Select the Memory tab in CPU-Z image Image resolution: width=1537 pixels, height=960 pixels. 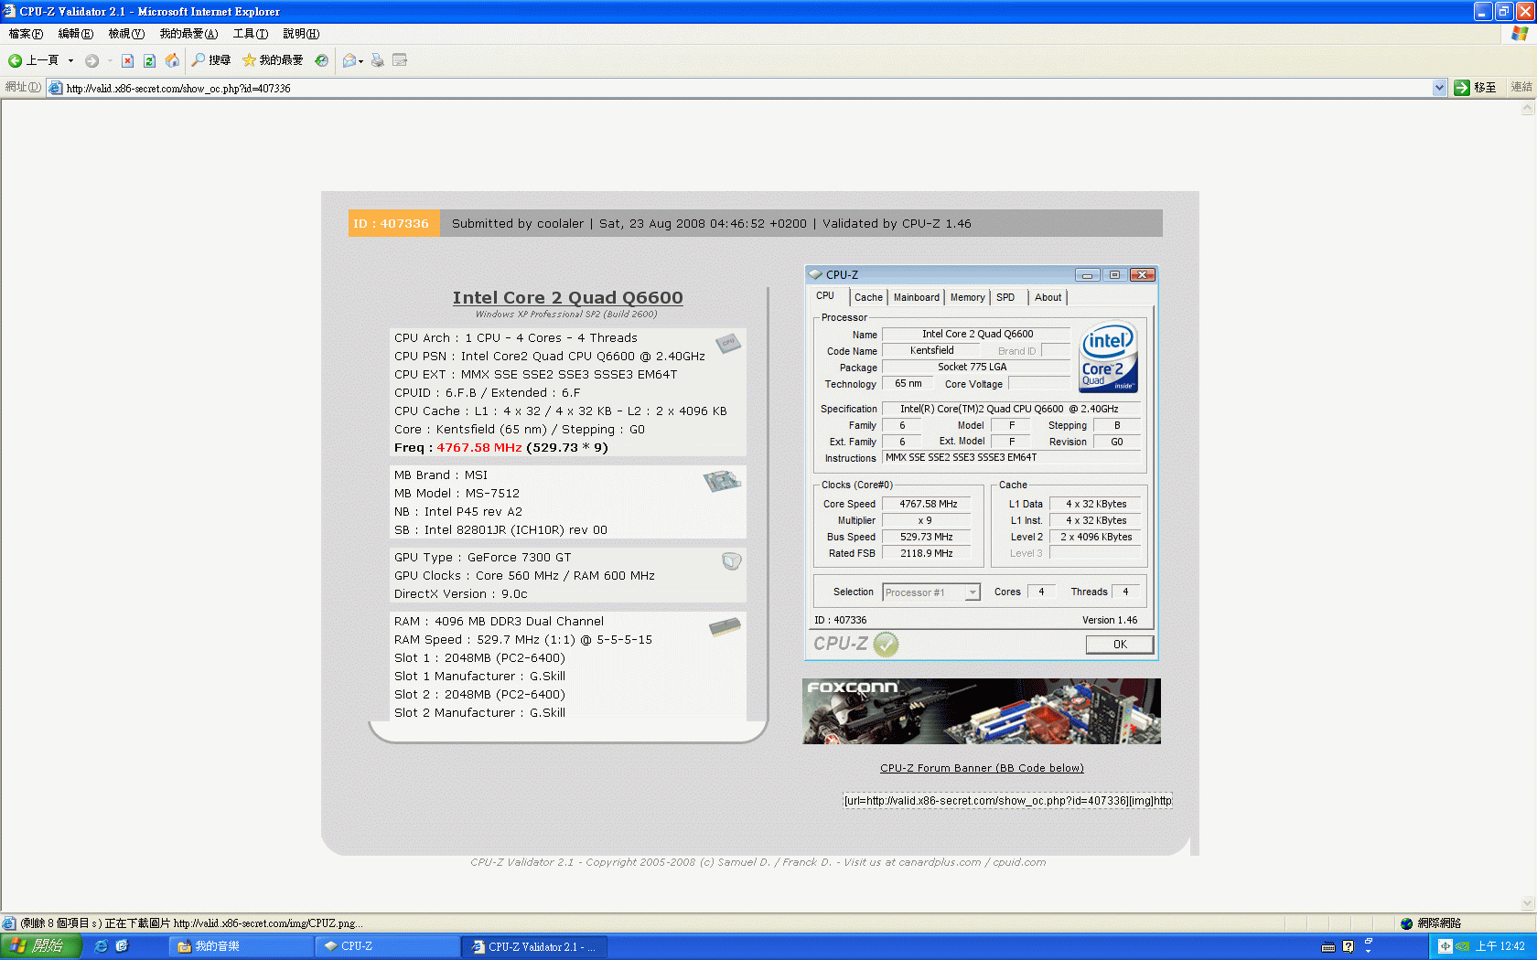click(967, 297)
